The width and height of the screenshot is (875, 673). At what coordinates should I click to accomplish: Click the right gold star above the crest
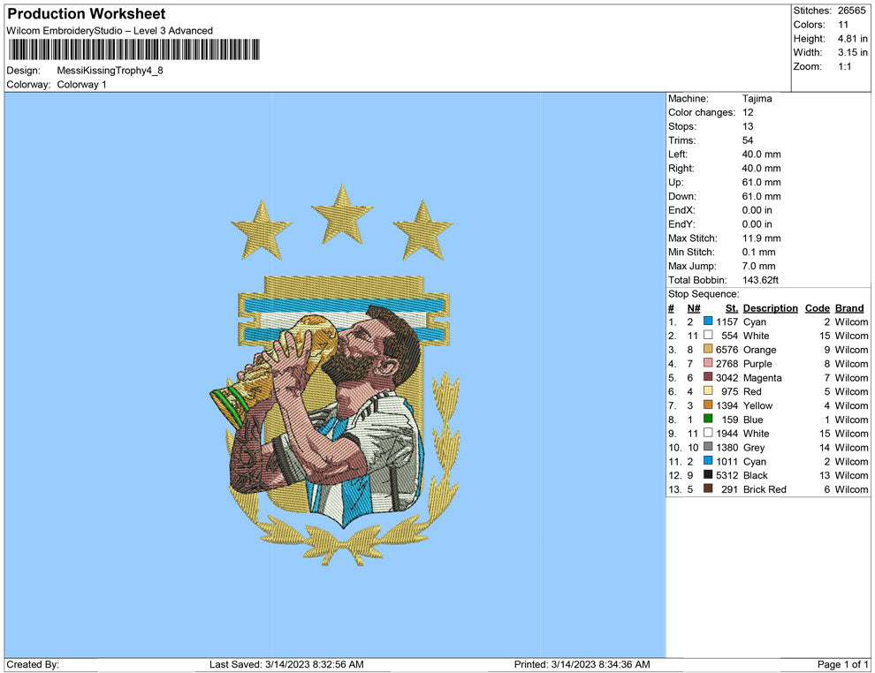pos(423,230)
